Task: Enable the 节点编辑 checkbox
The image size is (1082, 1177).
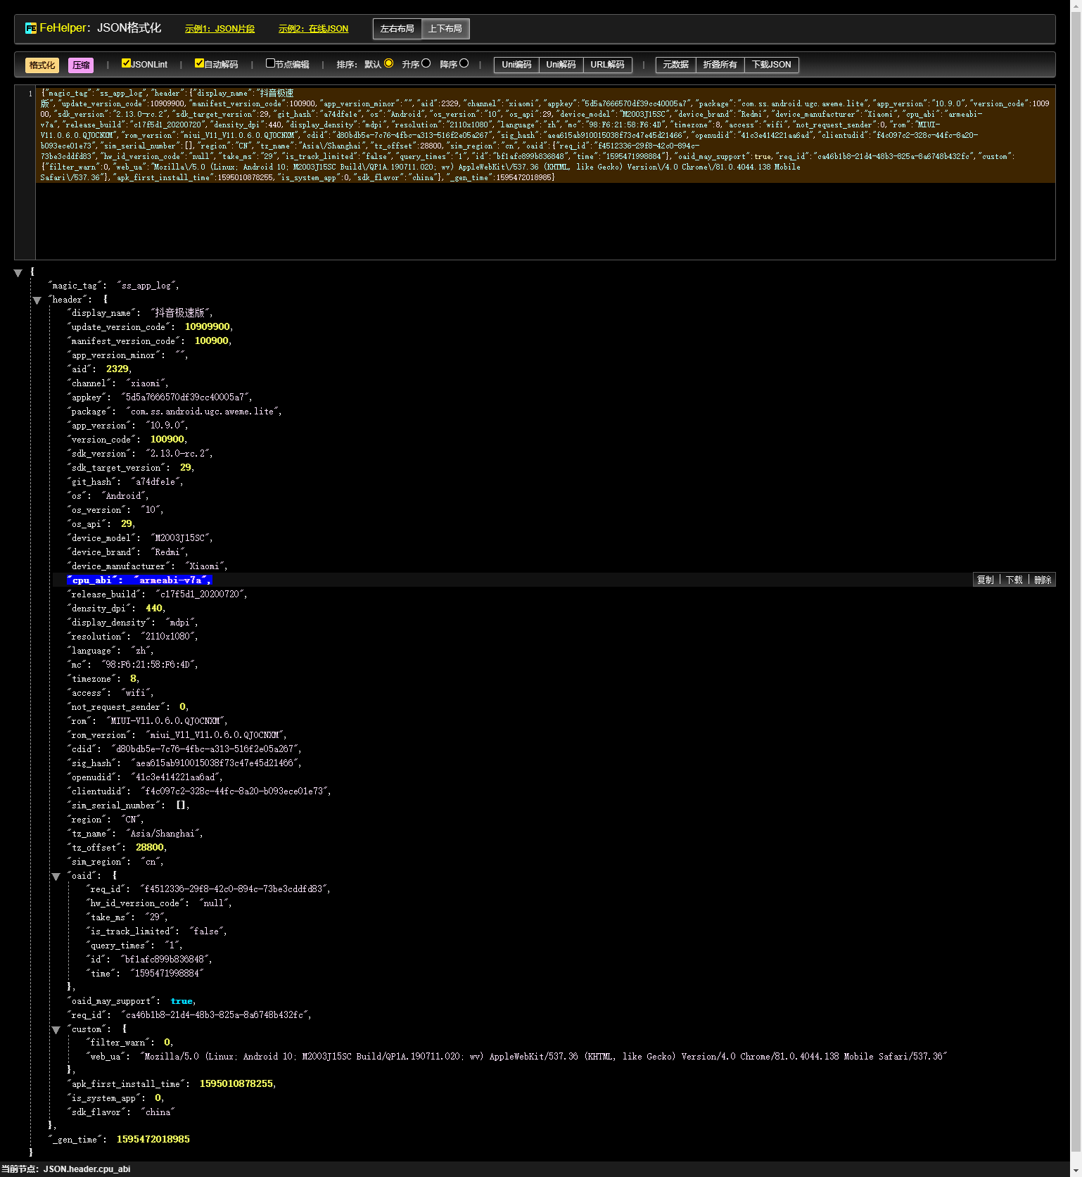Action: [x=270, y=63]
